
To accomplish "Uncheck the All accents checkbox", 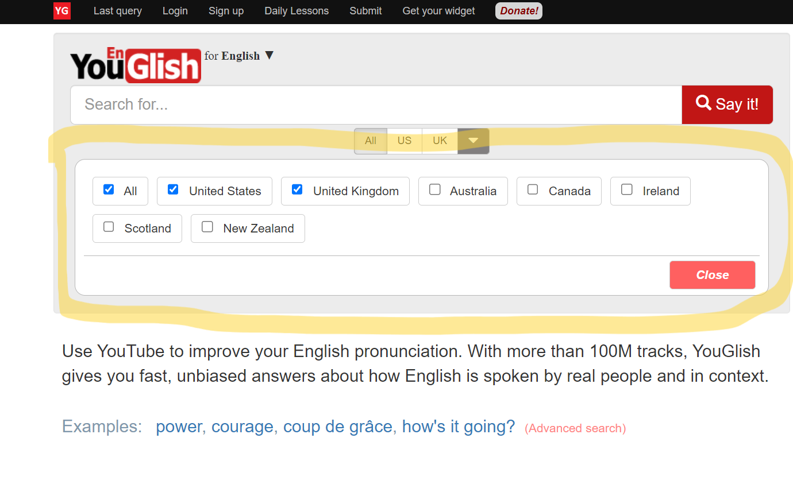I will pos(109,188).
